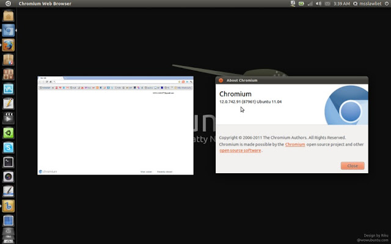Viewport: 391px width, 244px height.
Task: Open the Workspace Switcher launcher icon
Action: tap(8, 221)
